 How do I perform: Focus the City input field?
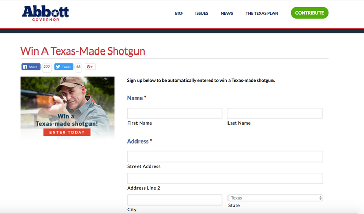tap(175, 200)
